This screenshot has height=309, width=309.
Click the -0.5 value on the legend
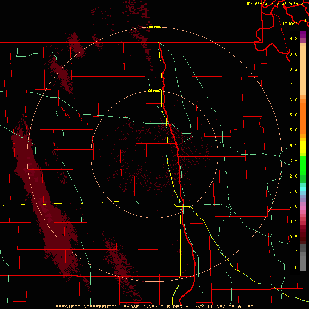tap(292, 237)
